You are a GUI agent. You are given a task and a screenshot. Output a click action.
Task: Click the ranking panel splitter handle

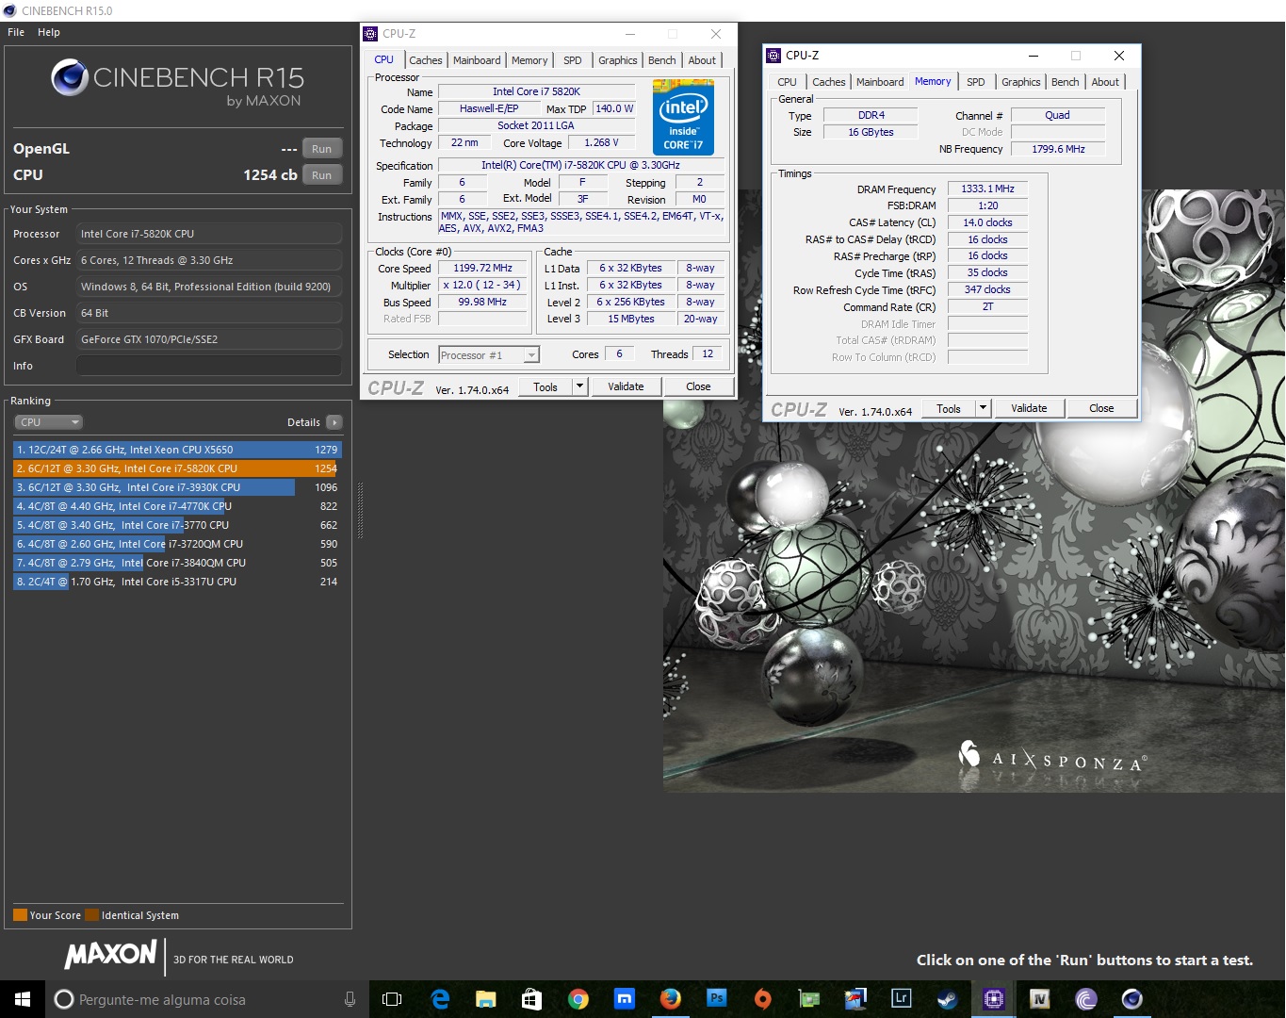pos(360,510)
